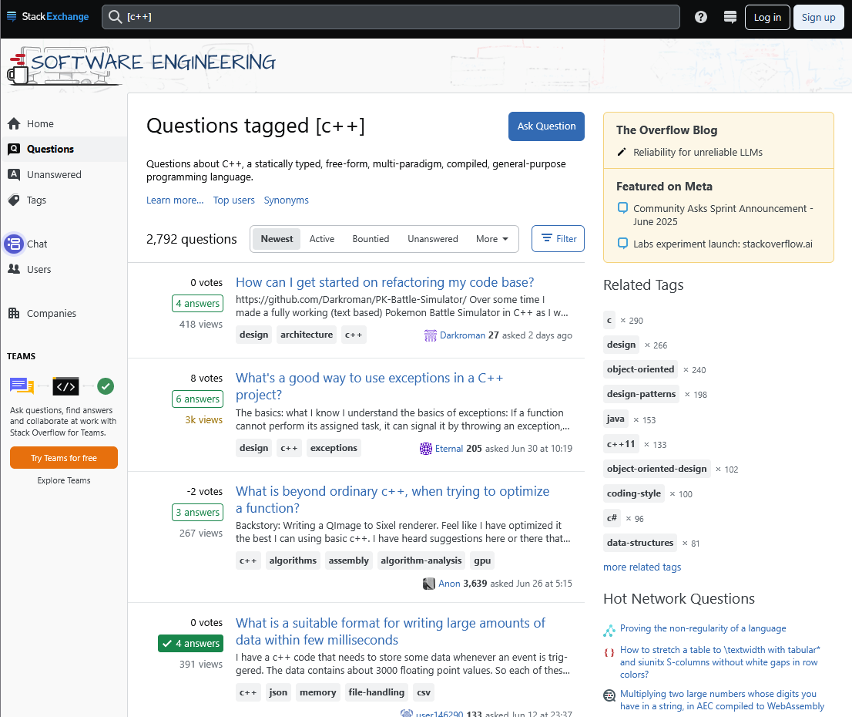Expand the More sorting dropdown
Screen dimensions: 852x717
pyautogui.click(x=492, y=239)
